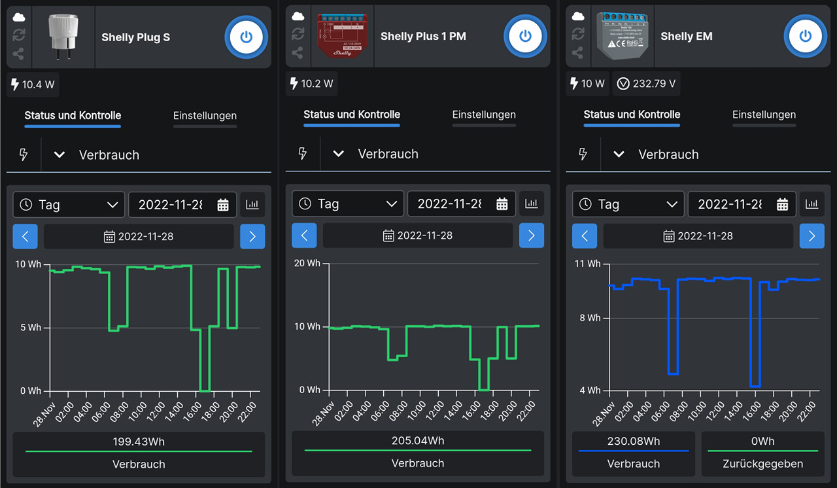Toggle 230.08Wh Verbrauch legend on Shelly EM
Screen dimensions: 837x488
[633, 453]
